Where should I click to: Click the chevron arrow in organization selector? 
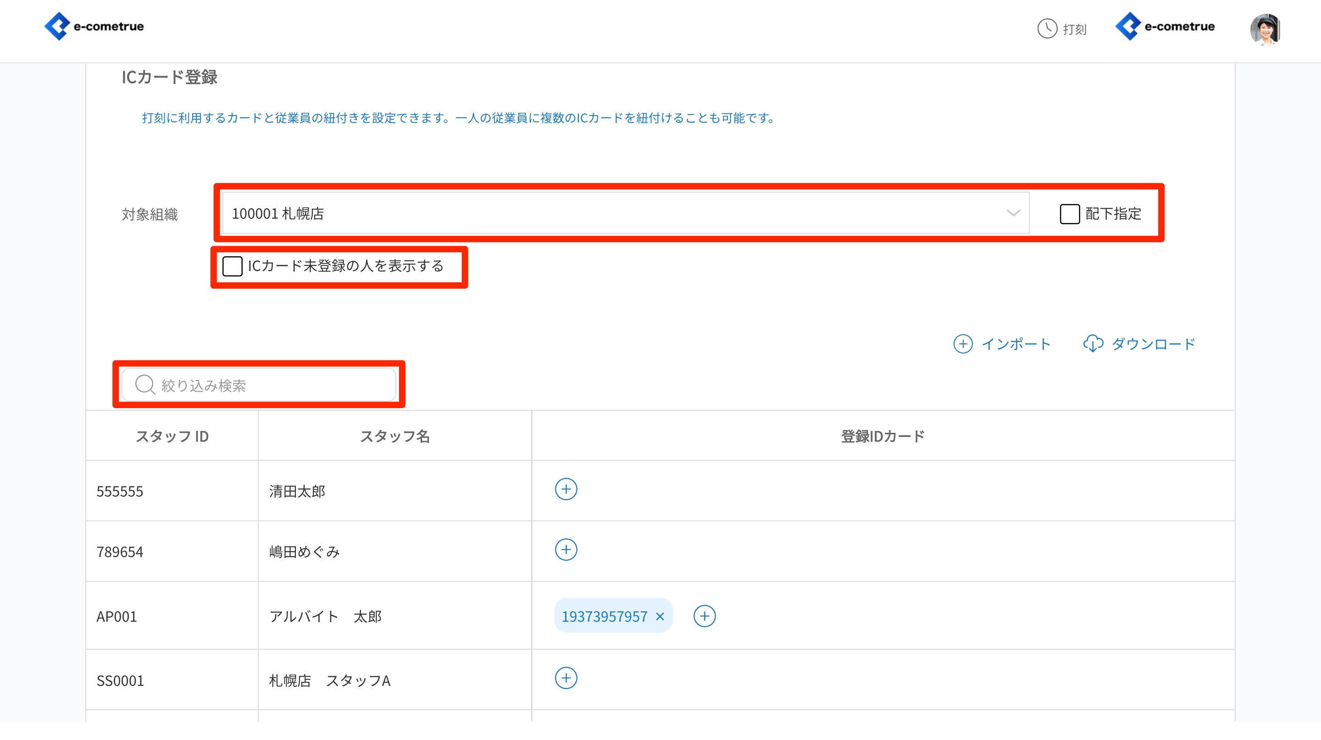point(1013,213)
